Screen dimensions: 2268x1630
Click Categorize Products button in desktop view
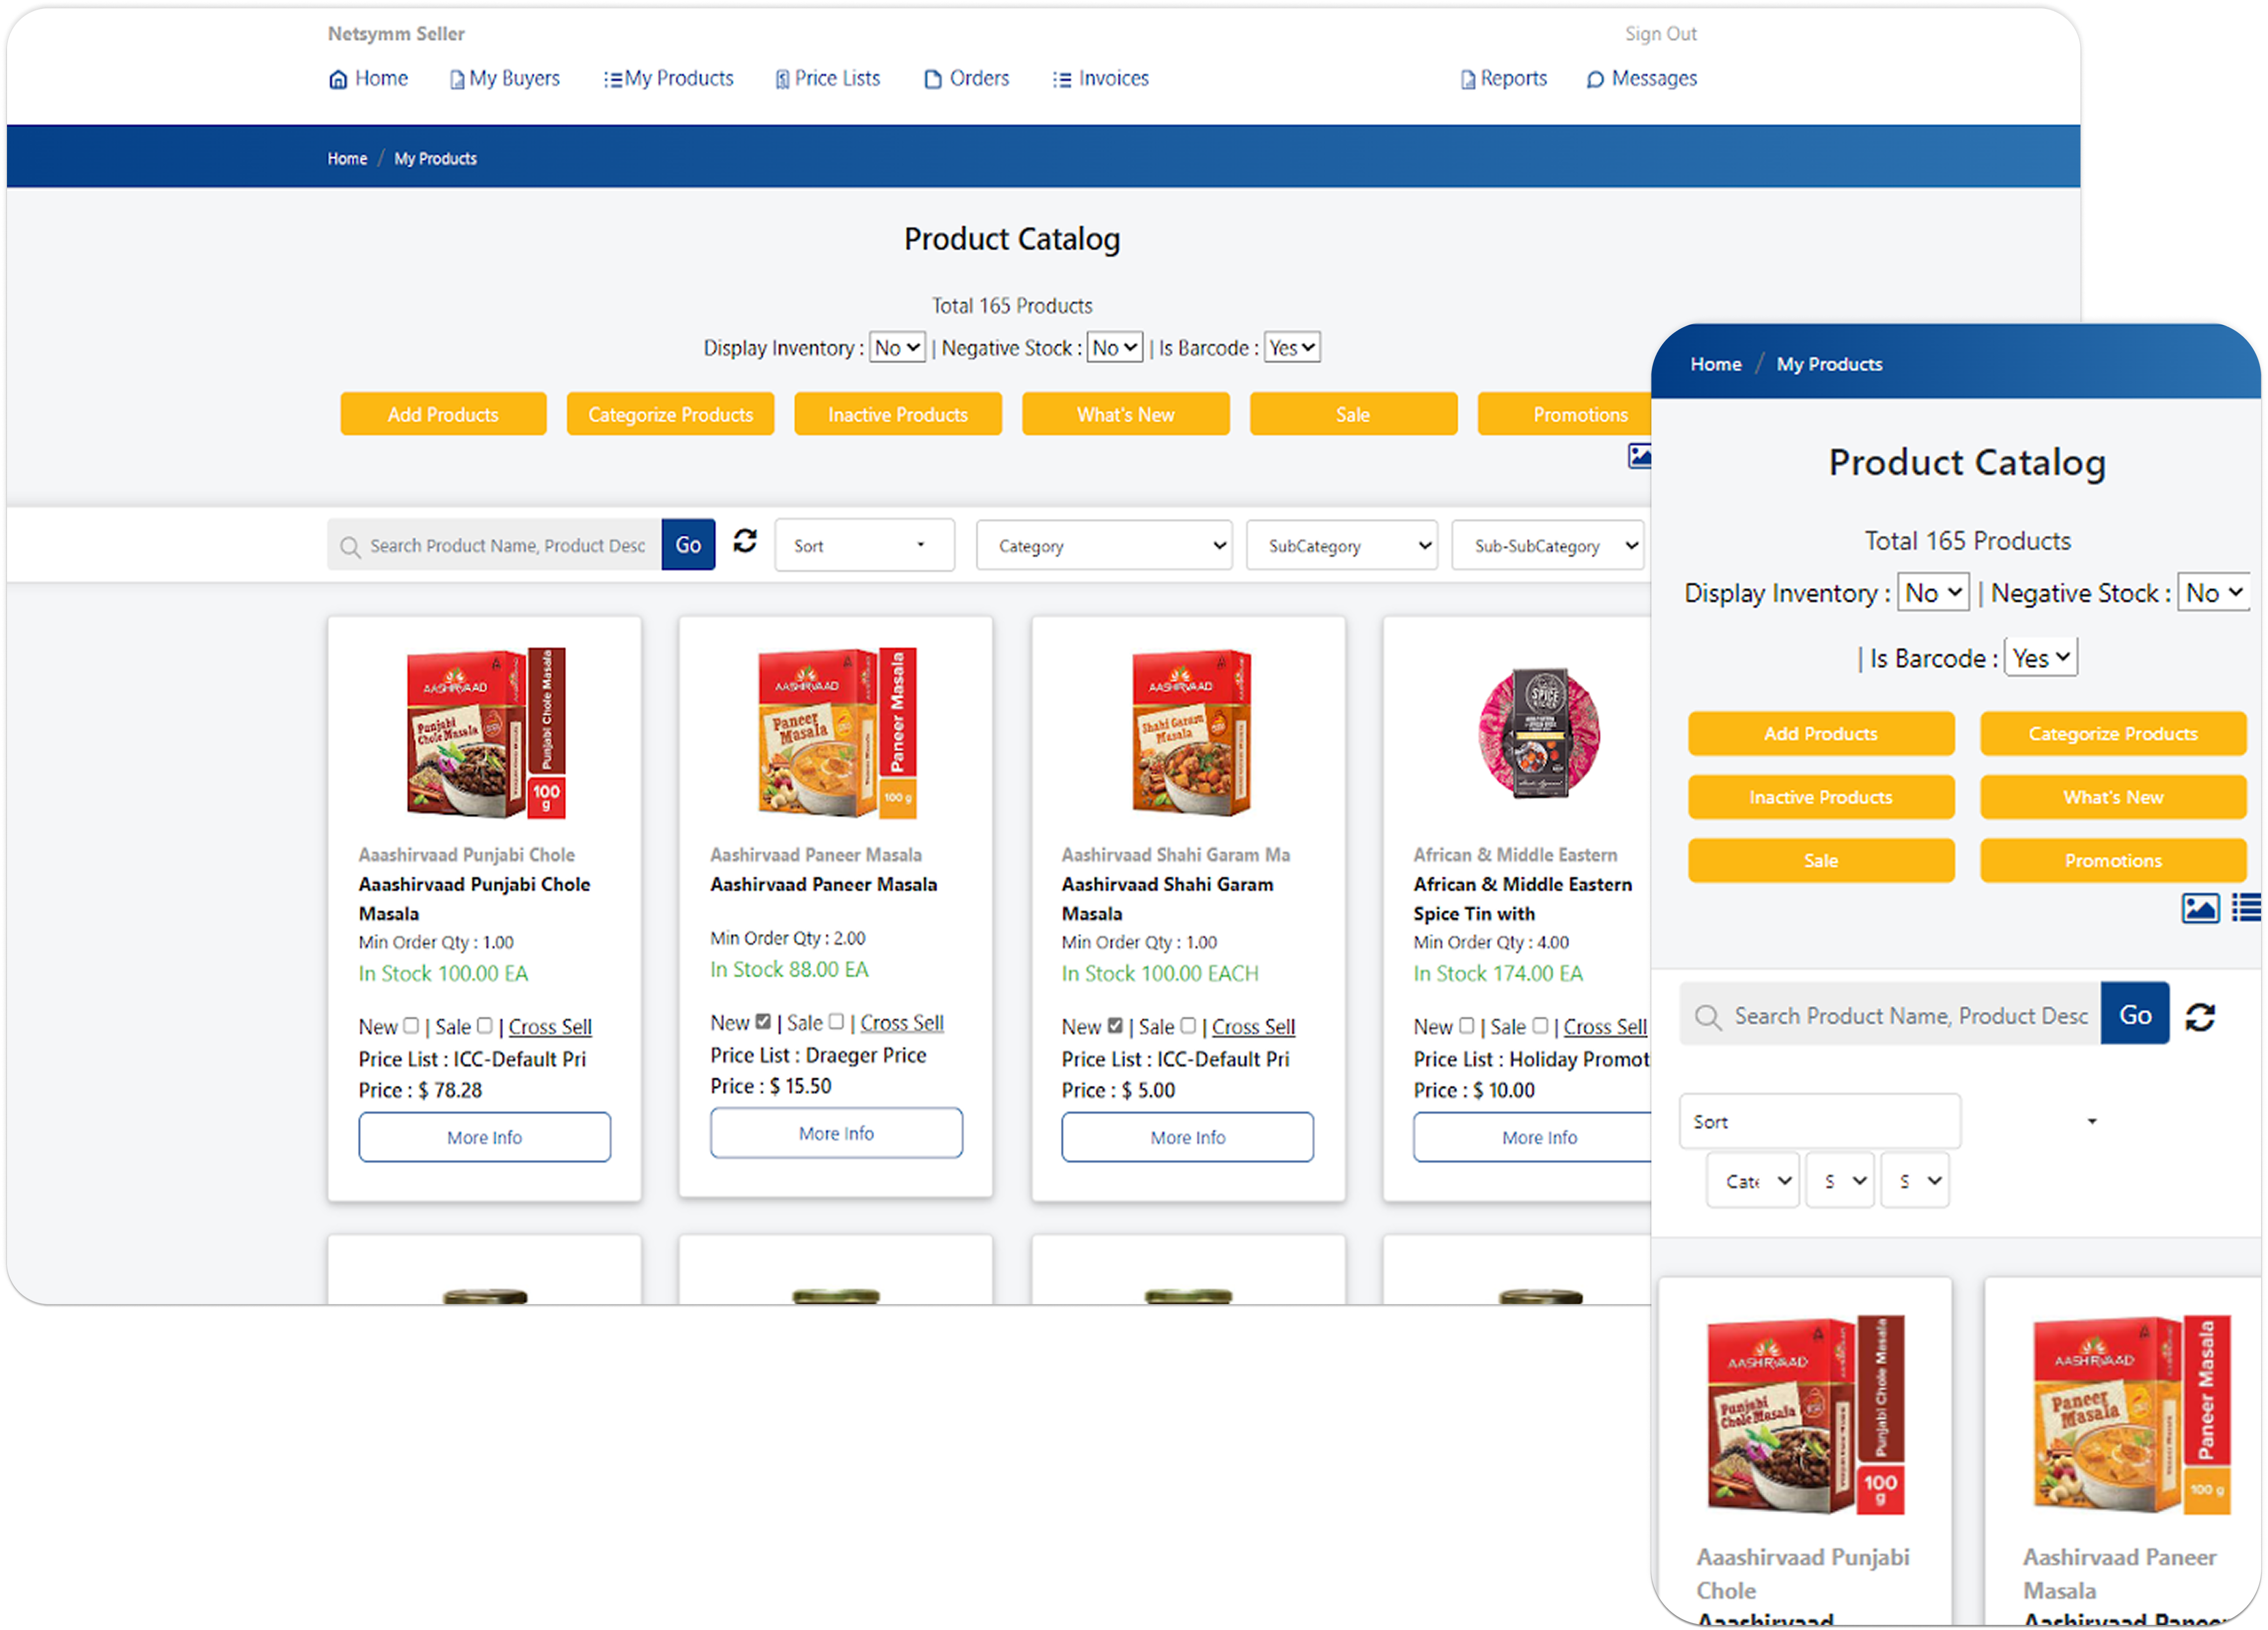click(670, 414)
